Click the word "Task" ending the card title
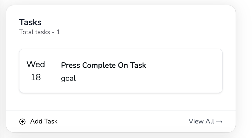This screenshot has height=138, width=252. [138, 65]
